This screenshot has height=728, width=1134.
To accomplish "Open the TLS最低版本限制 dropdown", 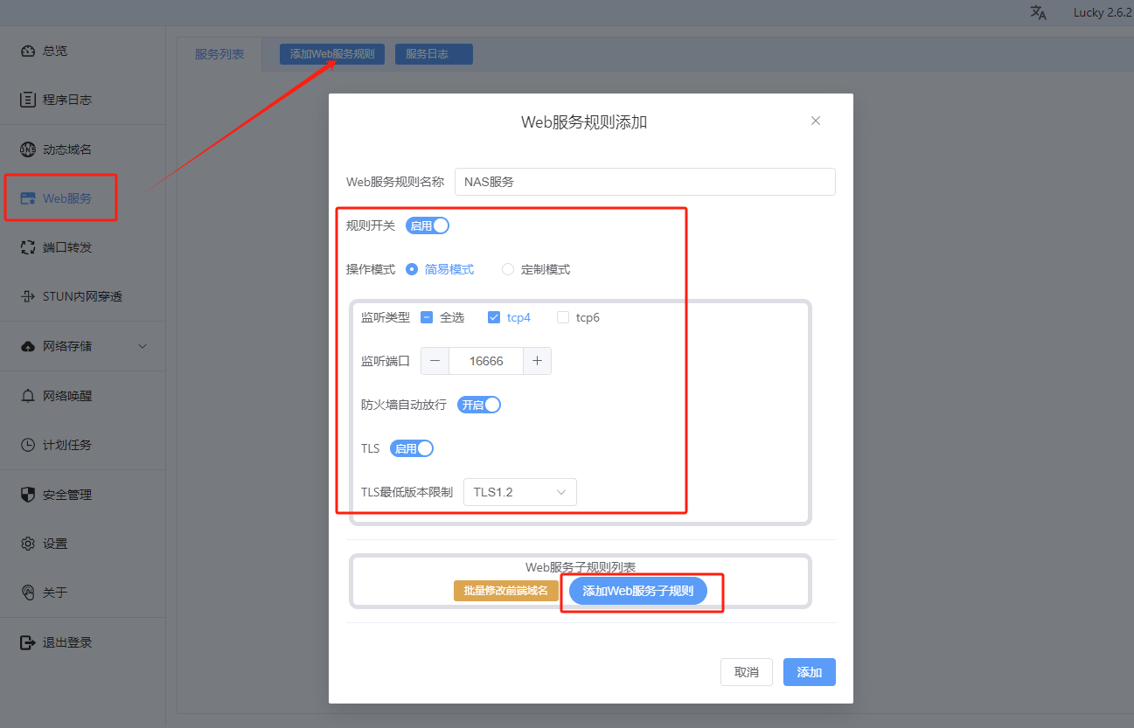I will click(520, 492).
